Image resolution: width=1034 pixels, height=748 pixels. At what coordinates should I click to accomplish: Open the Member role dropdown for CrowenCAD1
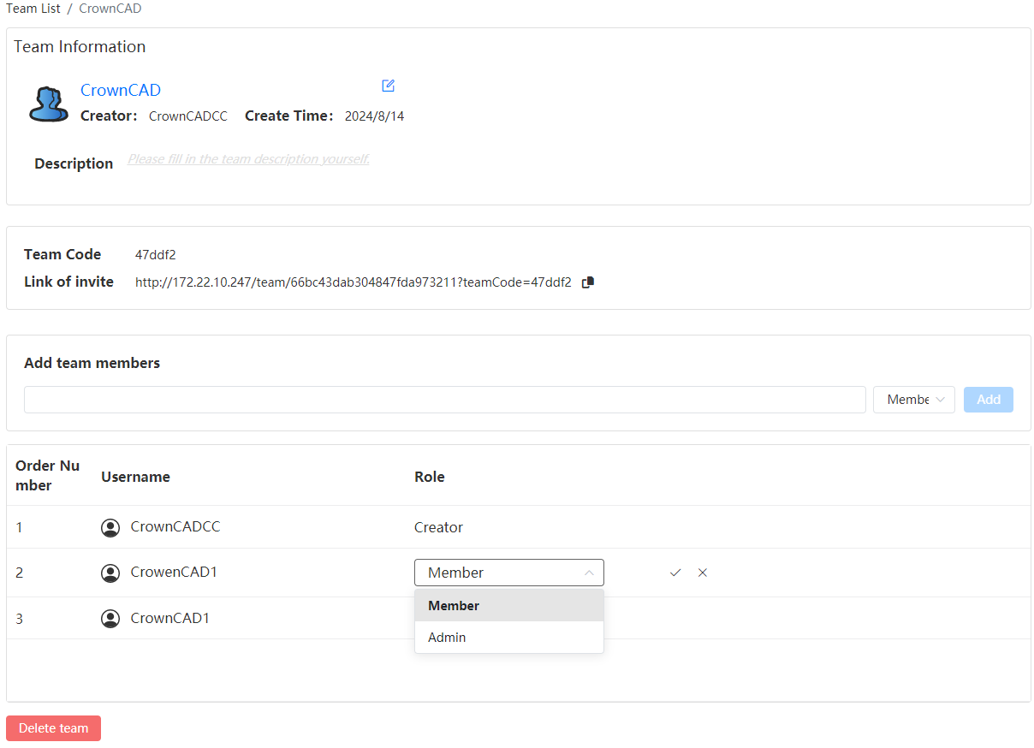pos(509,573)
